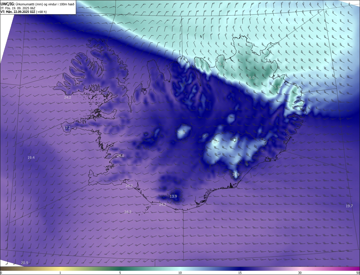Image resolution: width=360 pixels, height=275 pixels.
Task: Click the legend tick label 10
Action: [180, 273]
